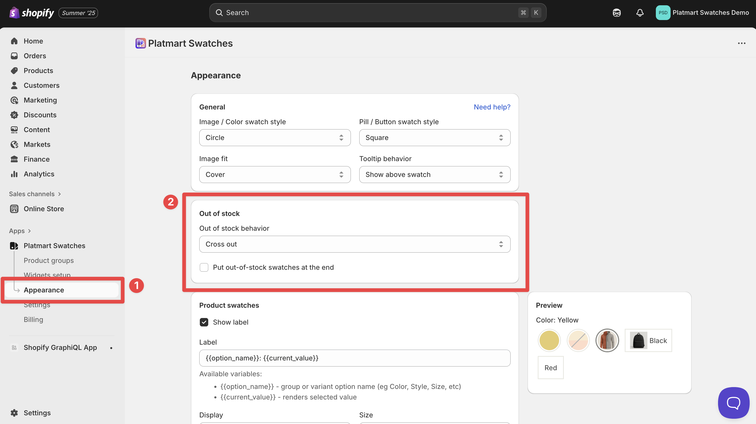This screenshot has width=756, height=424.
Task: Click the Content icon in sidebar
Action: pyautogui.click(x=14, y=129)
